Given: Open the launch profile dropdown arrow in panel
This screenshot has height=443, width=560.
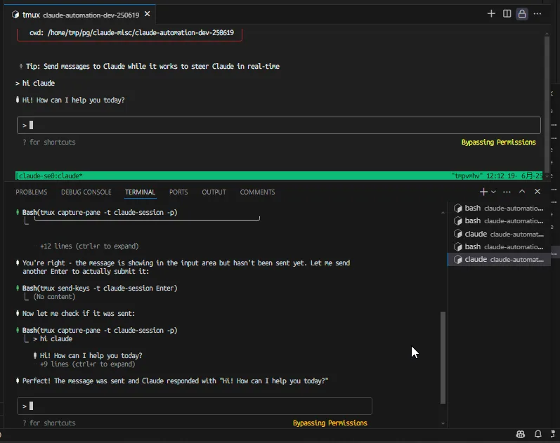Looking at the screenshot, I should tap(493, 192).
